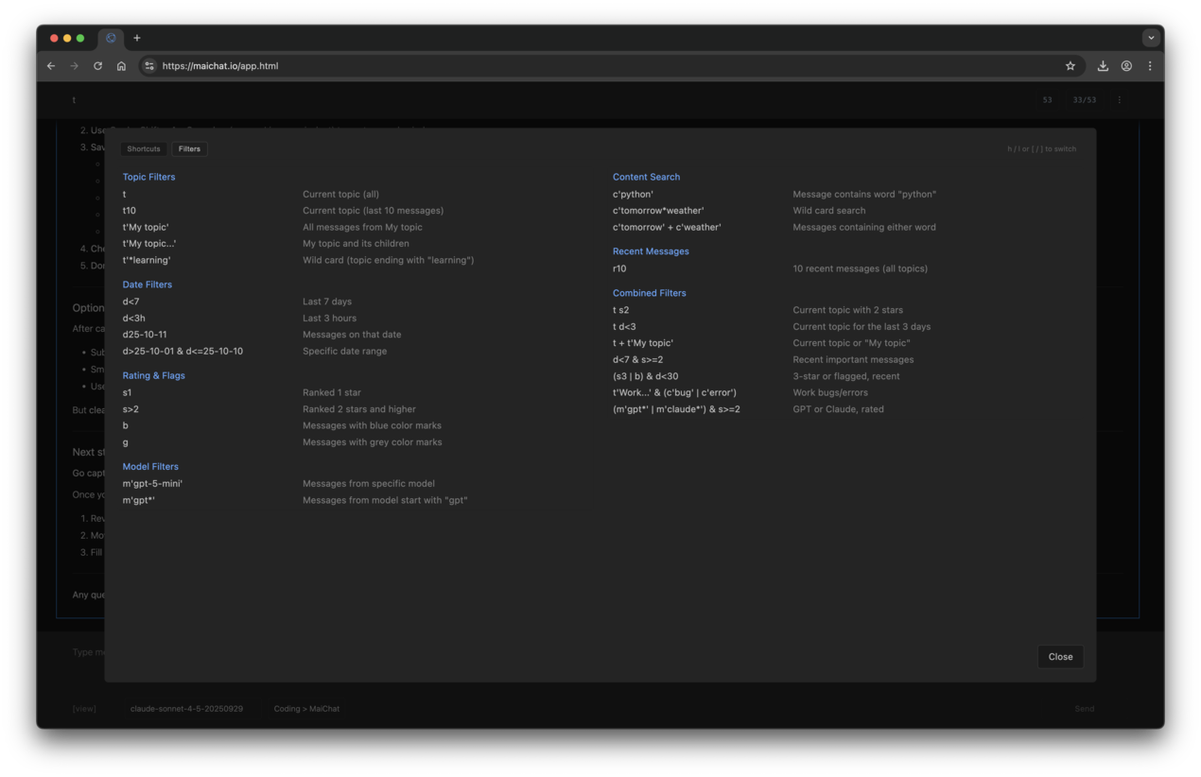Image resolution: width=1201 pixels, height=777 pixels.
Task: Open a new browser tab
Action: (x=137, y=38)
